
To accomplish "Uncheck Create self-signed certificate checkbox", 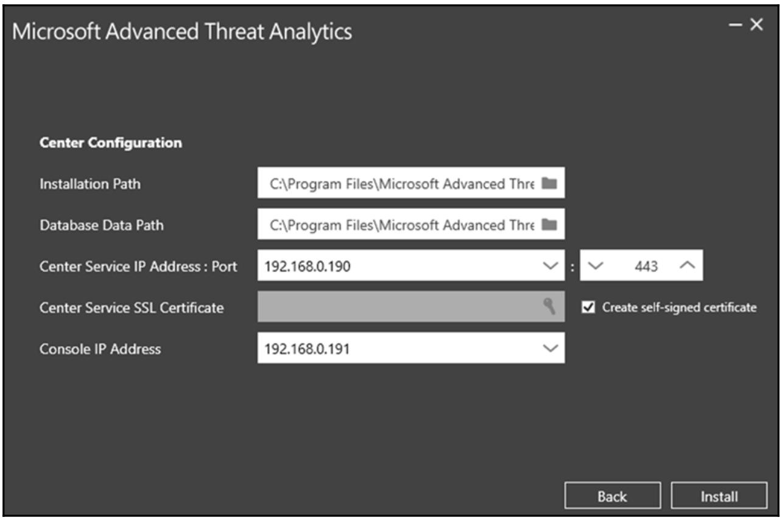I will coord(588,307).
